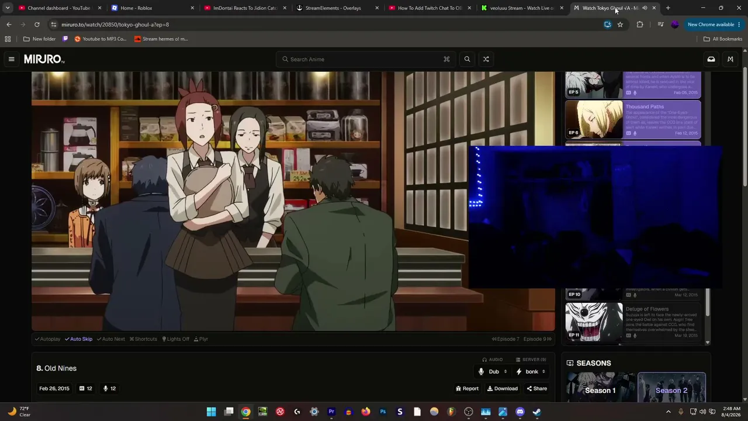
Task: Toggle the Auto Skip option
Action: 78,339
